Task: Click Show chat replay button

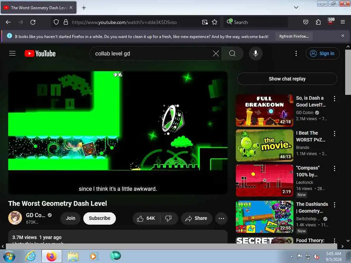Action: tap(287, 79)
